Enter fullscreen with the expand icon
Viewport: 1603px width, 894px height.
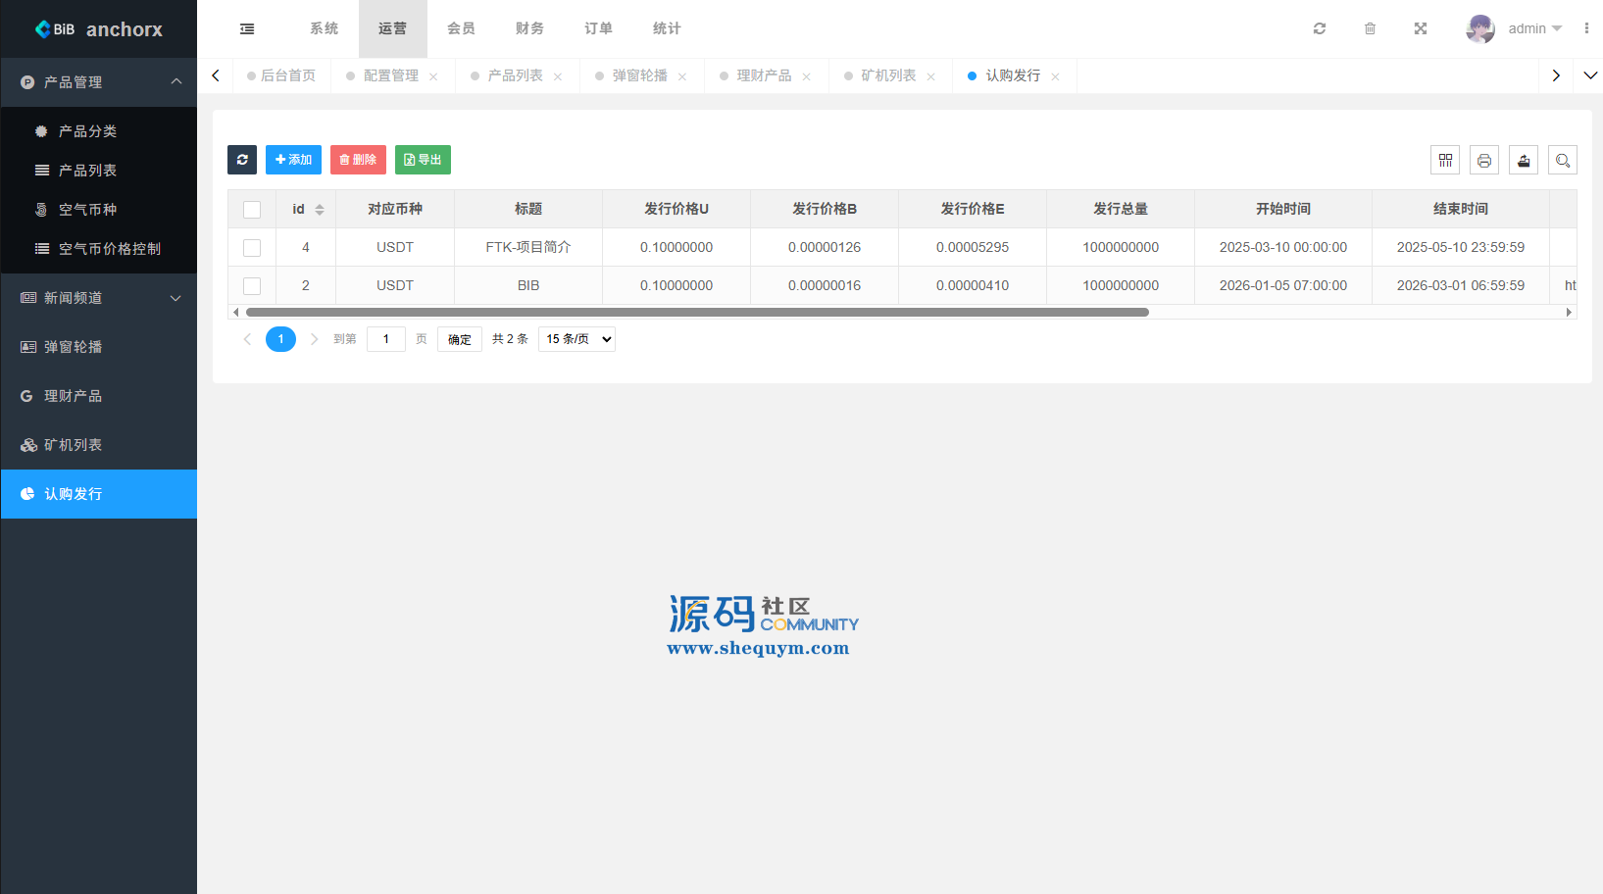click(x=1421, y=29)
